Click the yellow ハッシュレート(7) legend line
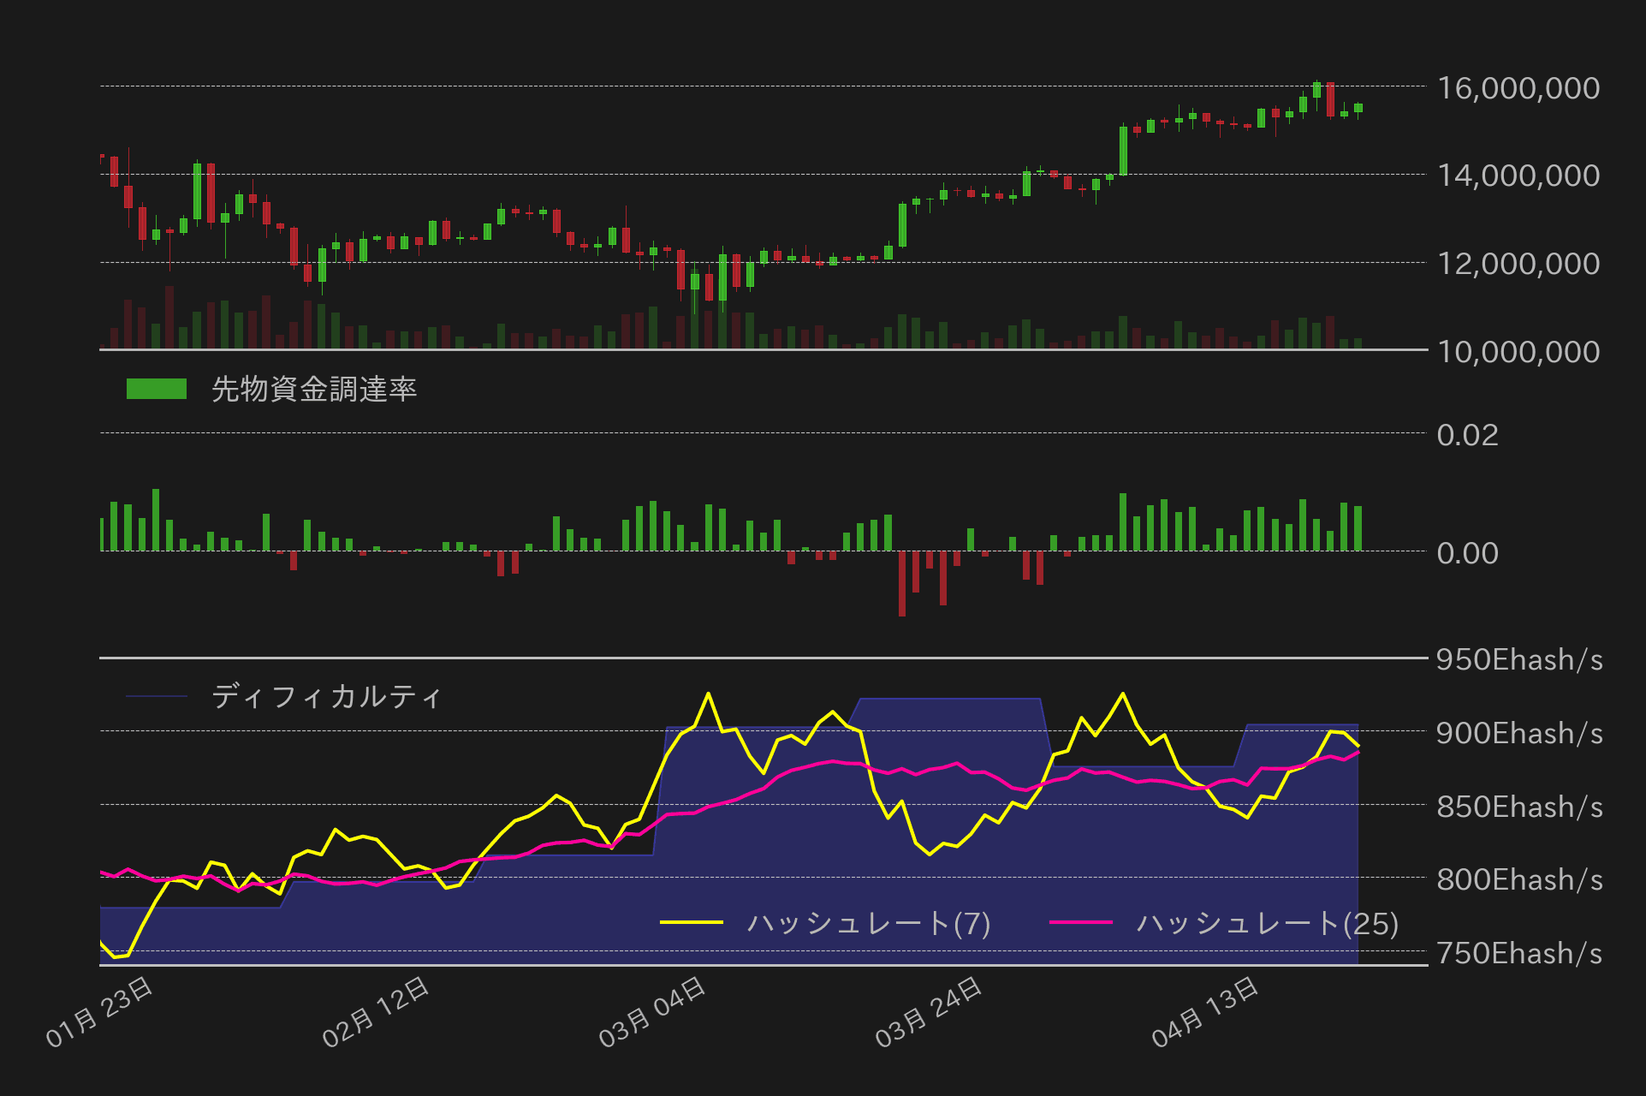The width and height of the screenshot is (1646, 1096). (692, 922)
